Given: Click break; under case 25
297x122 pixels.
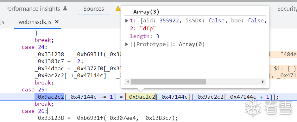Looking at the screenshot, I should click(44, 104).
